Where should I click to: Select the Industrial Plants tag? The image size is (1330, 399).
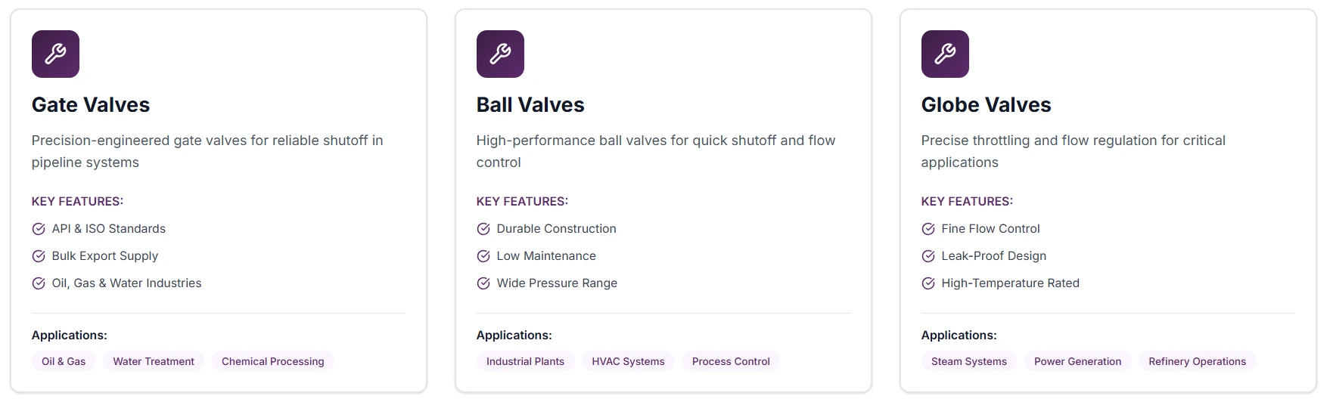pos(525,361)
